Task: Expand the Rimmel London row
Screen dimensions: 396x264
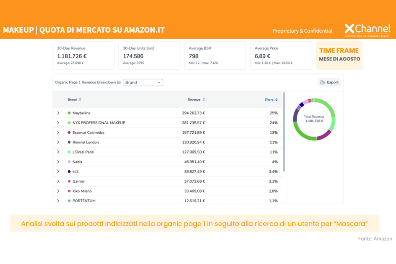Action: (58, 142)
